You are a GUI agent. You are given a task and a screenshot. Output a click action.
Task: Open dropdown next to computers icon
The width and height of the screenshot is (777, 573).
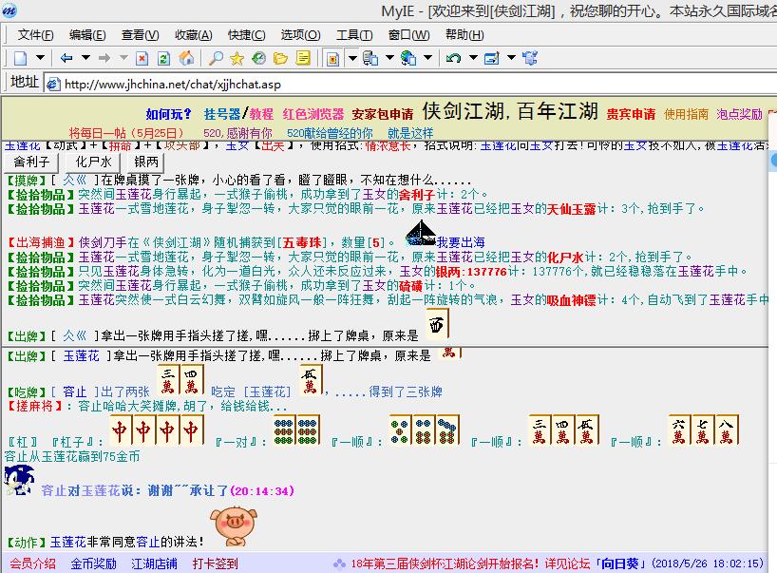pos(389,58)
